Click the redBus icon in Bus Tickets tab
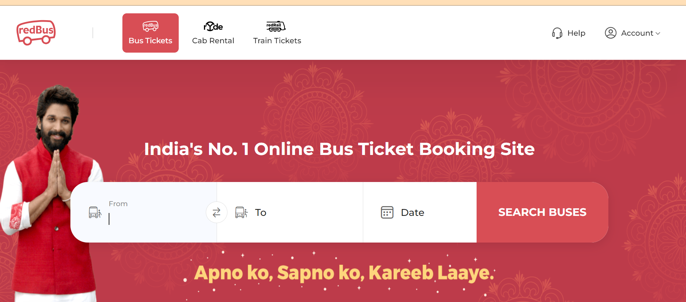Viewport: 686px width, 302px height. click(151, 26)
